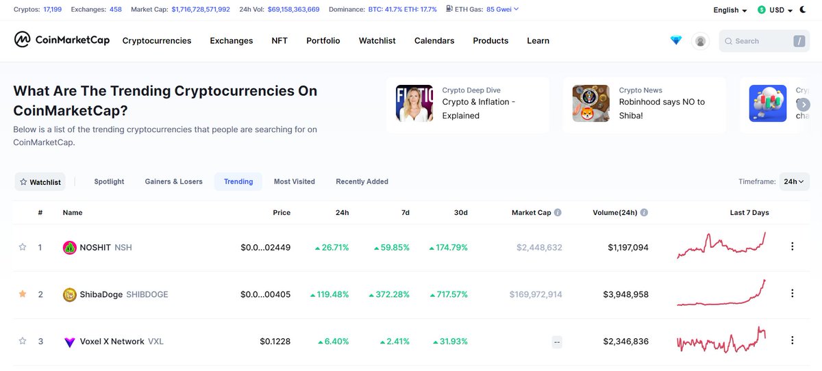This screenshot has width=822, height=371.
Task: Click the USD currency dollar icon
Action: pyautogui.click(x=762, y=10)
